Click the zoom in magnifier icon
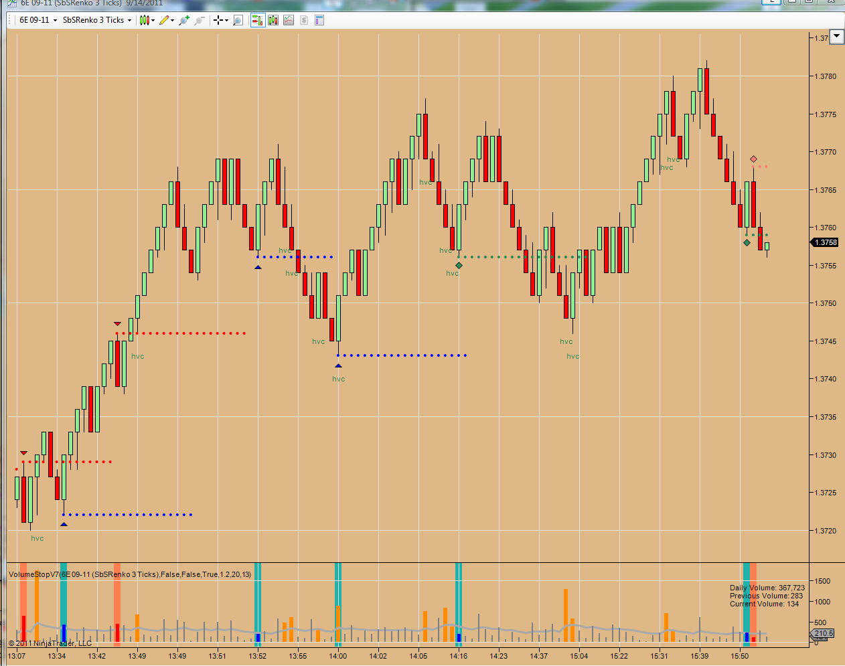Screen dimensions: 845x666 [x=184, y=20]
